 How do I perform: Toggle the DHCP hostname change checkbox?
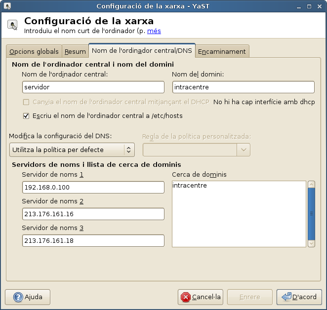pyautogui.click(x=27, y=102)
